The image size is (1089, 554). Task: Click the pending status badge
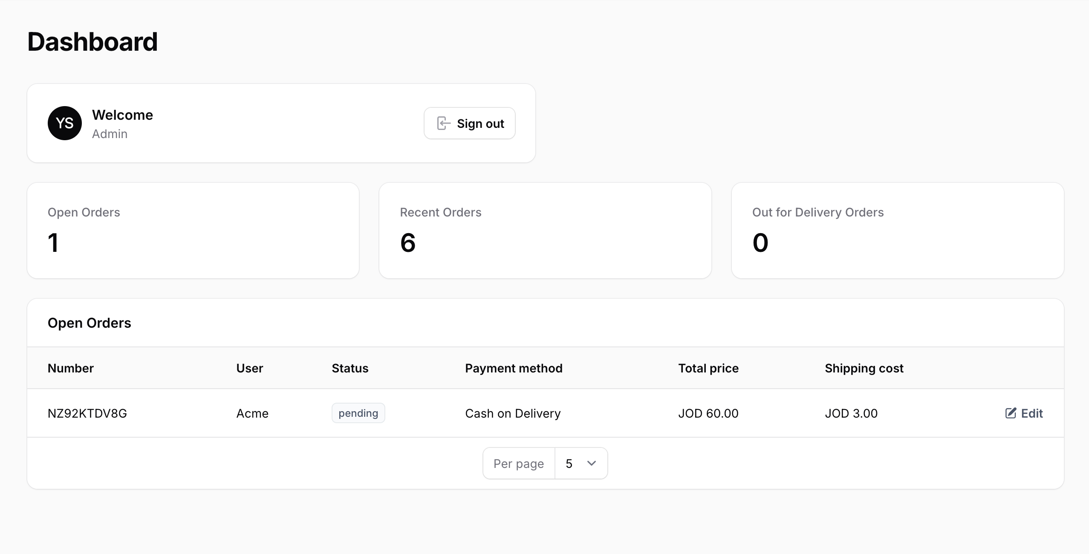(358, 413)
